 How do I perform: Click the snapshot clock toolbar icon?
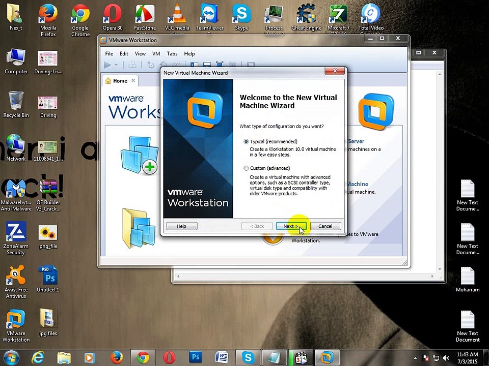click(x=151, y=65)
